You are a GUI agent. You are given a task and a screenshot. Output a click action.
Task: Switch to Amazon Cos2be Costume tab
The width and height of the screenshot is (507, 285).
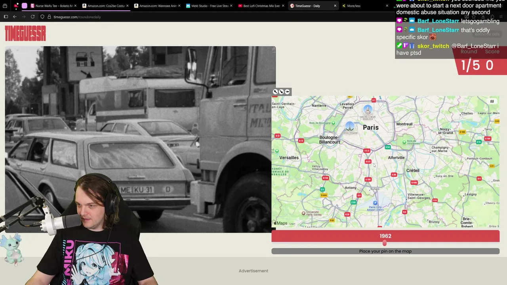coord(105,6)
